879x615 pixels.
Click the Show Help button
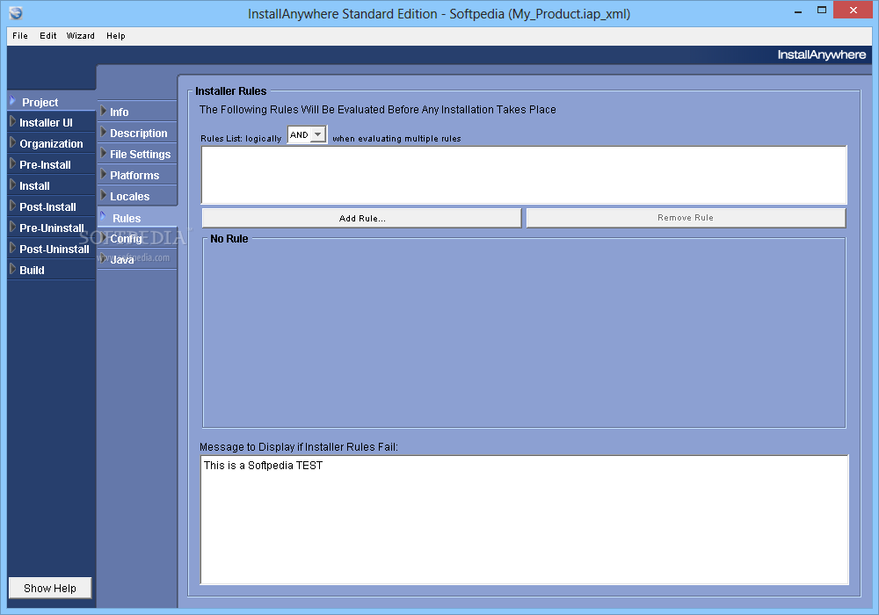50,588
